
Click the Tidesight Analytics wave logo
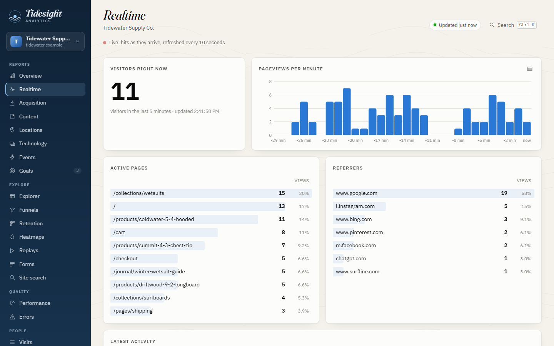point(15,16)
